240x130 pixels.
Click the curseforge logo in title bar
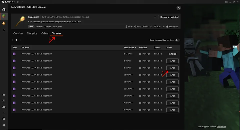8,2
